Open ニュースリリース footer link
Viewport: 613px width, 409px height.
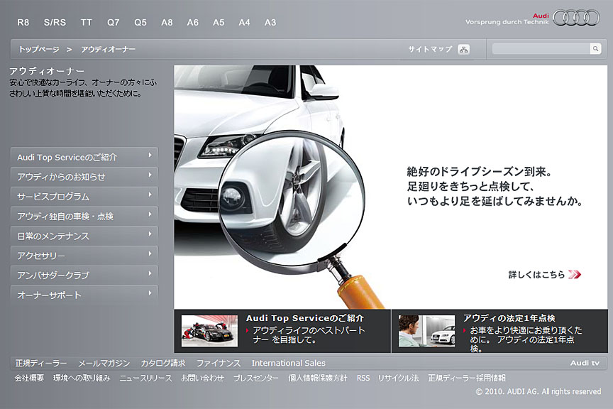tap(146, 378)
